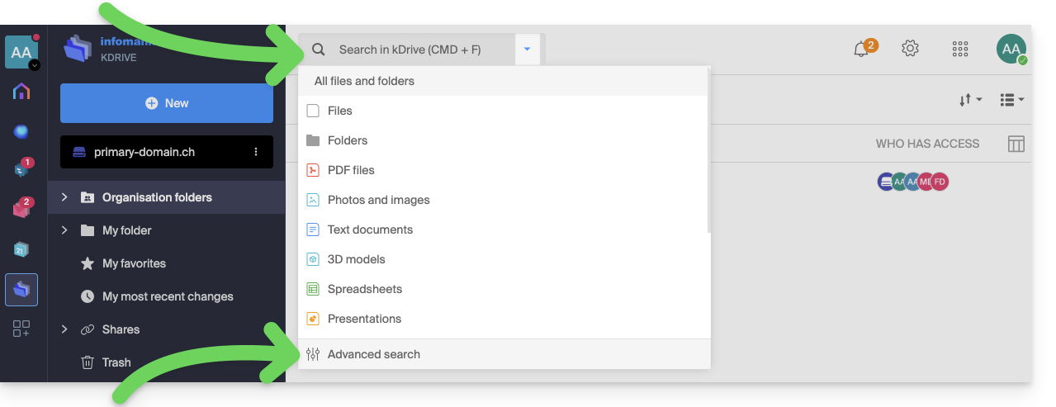The width and height of the screenshot is (1056, 407).
Task: Expand the search filter dropdown arrow
Action: point(527,50)
